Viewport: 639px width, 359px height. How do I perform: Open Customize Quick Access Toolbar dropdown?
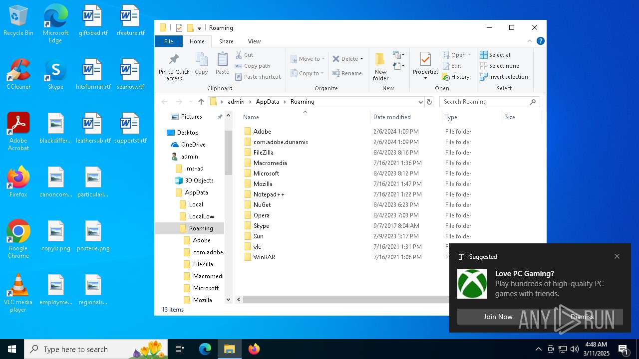tap(199, 28)
